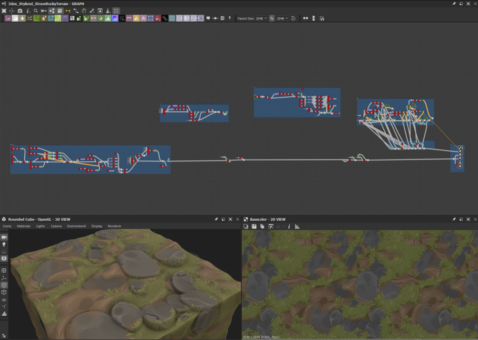Open the Renderer menu

coord(114,226)
